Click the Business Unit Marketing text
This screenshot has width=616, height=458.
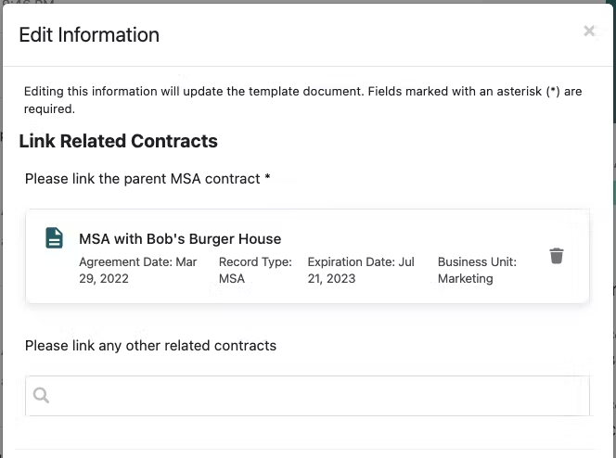coord(477,270)
